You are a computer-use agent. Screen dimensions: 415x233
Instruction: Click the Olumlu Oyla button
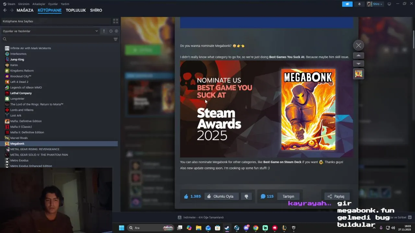tap(221, 196)
